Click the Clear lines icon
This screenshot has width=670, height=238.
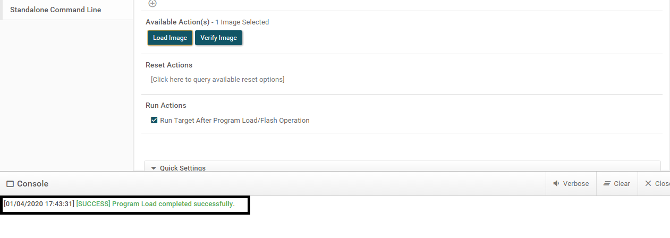coord(607,184)
